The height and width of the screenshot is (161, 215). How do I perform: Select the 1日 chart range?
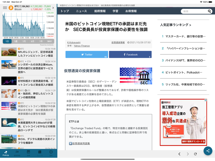pyautogui.click(x=7, y=41)
